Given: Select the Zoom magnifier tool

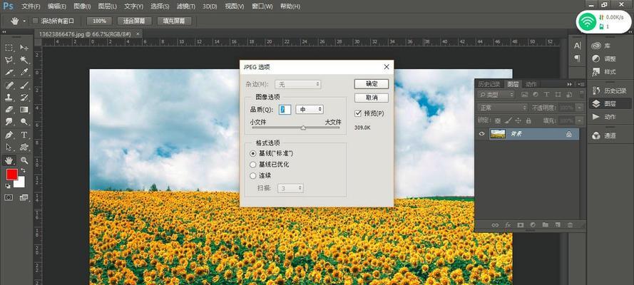Looking at the screenshot, I should pyautogui.click(x=24, y=160).
